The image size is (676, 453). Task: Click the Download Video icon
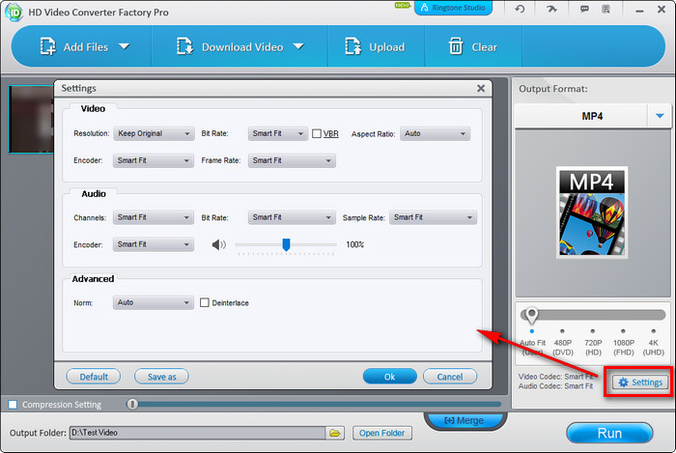tap(184, 46)
